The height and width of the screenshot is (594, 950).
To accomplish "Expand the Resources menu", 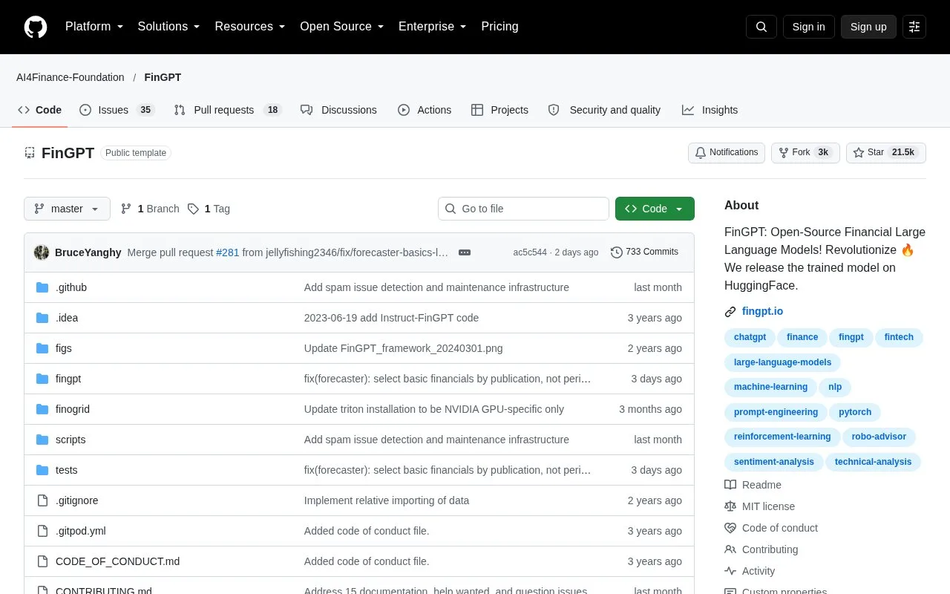I will pyautogui.click(x=250, y=27).
